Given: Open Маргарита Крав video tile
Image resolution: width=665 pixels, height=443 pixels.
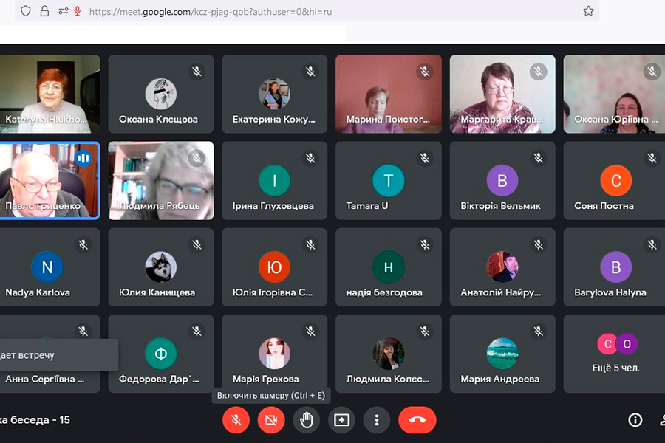Looking at the screenshot, I should pyautogui.click(x=502, y=94).
